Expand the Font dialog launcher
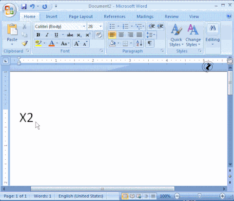 tap(101, 51)
